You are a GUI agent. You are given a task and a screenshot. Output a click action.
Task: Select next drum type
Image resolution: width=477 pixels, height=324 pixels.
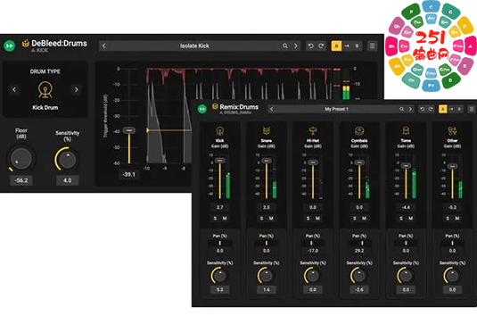point(77,89)
